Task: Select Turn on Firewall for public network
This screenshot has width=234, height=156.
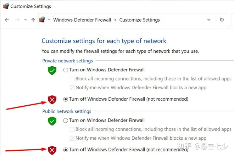Action: click(x=66, y=121)
